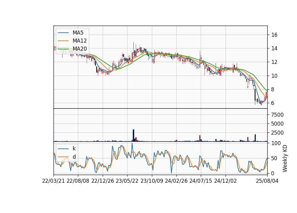Click the MA12 legend label
The height and width of the screenshot is (213, 297).
click(x=80, y=41)
